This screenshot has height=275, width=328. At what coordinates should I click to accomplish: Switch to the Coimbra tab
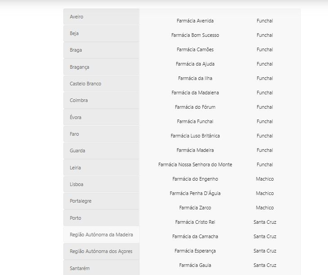click(x=101, y=100)
